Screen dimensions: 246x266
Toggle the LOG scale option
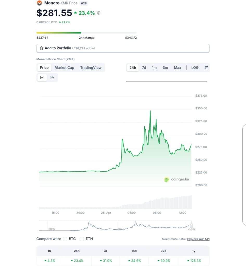point(195,68)
